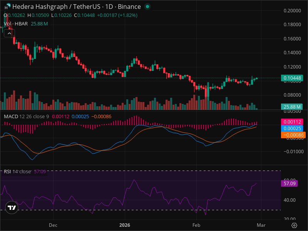Click the open value O 0.10262
Image resolution: width=308 pixels, height=231 pixels.
coord(14,15)
